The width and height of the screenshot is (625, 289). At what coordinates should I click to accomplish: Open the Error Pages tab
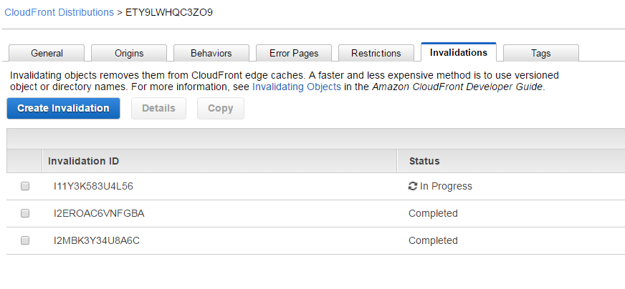pos(294,53)
